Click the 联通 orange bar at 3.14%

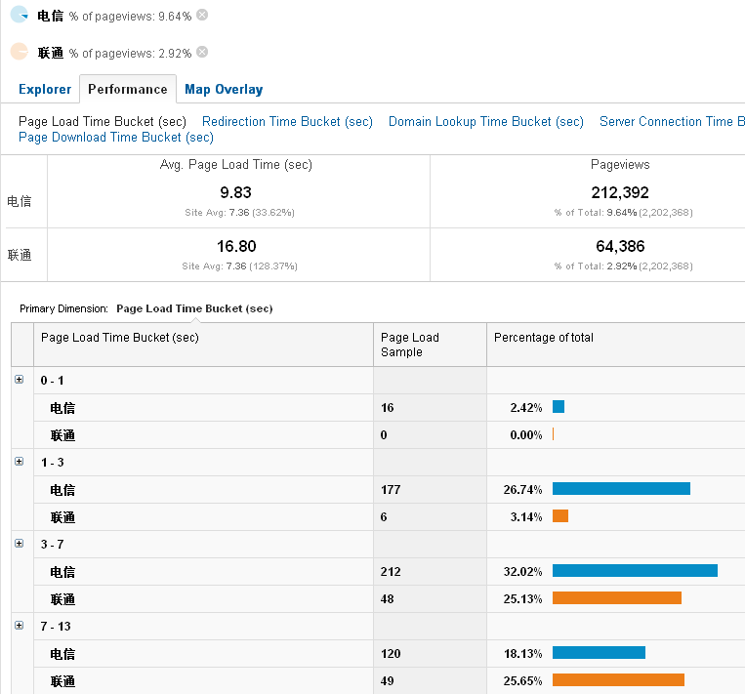(560, 516)
